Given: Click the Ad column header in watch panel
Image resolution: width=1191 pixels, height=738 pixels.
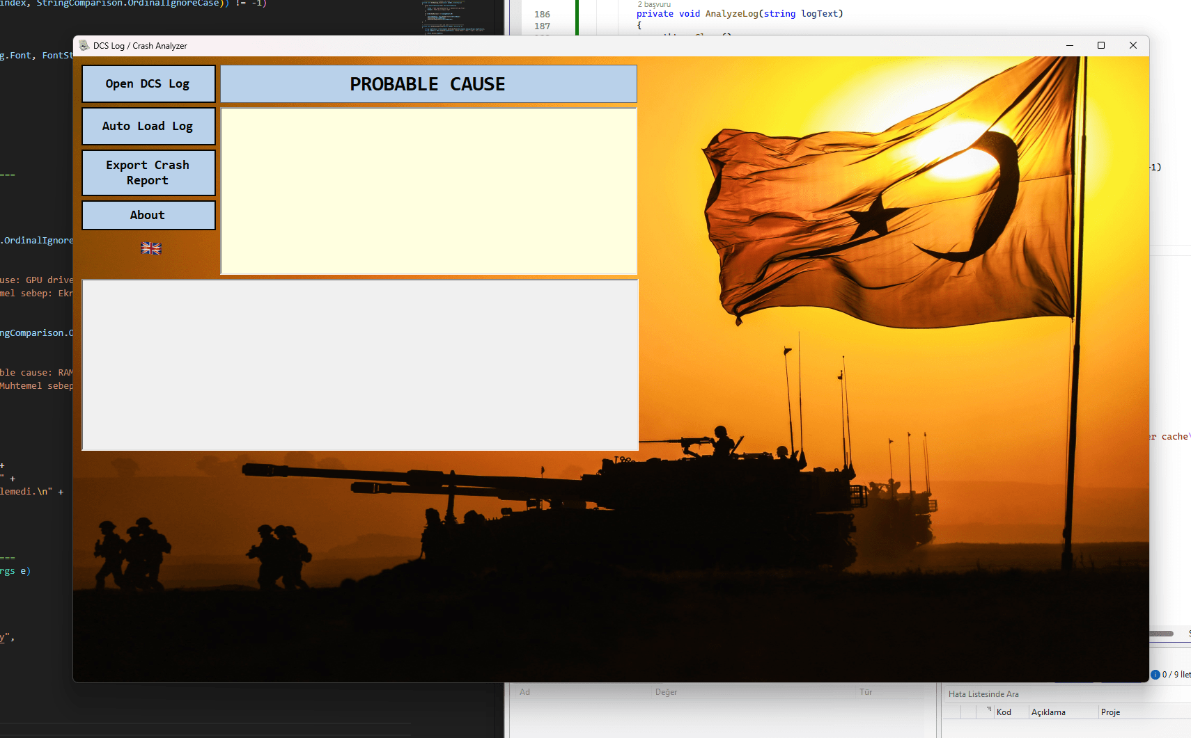Looking at the screenshot, I should [524, 691].
